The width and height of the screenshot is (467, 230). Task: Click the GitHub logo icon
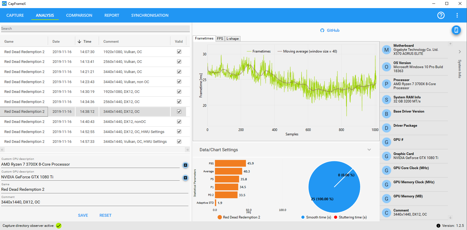[x=322, y=30]
